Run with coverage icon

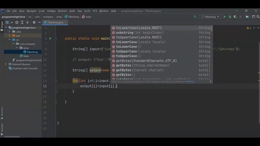click(235, 17)
